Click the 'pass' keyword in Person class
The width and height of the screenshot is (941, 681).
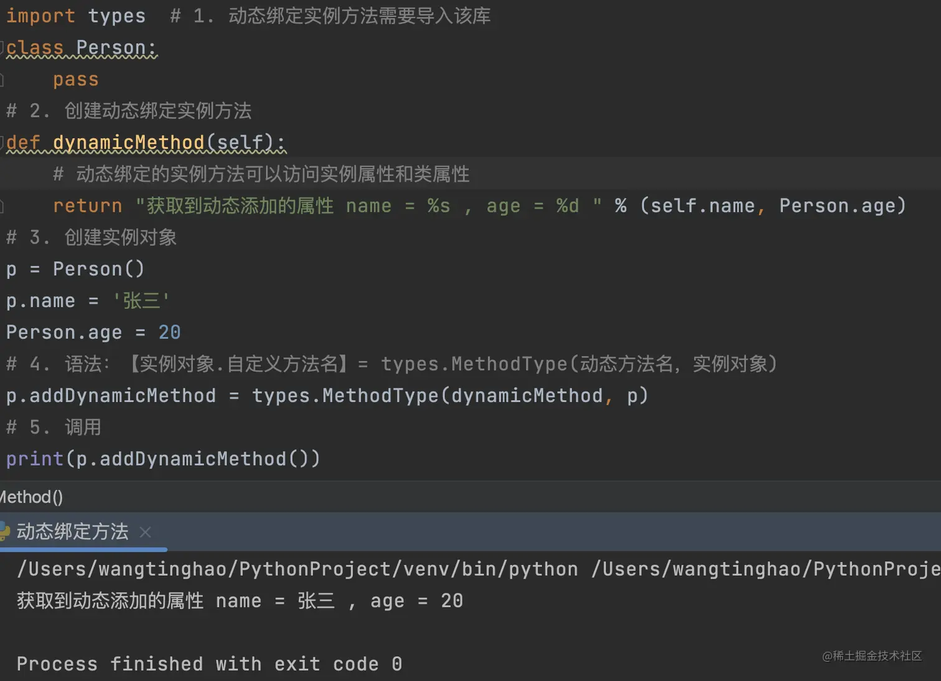pyautogui.click(x=76, y=80)
